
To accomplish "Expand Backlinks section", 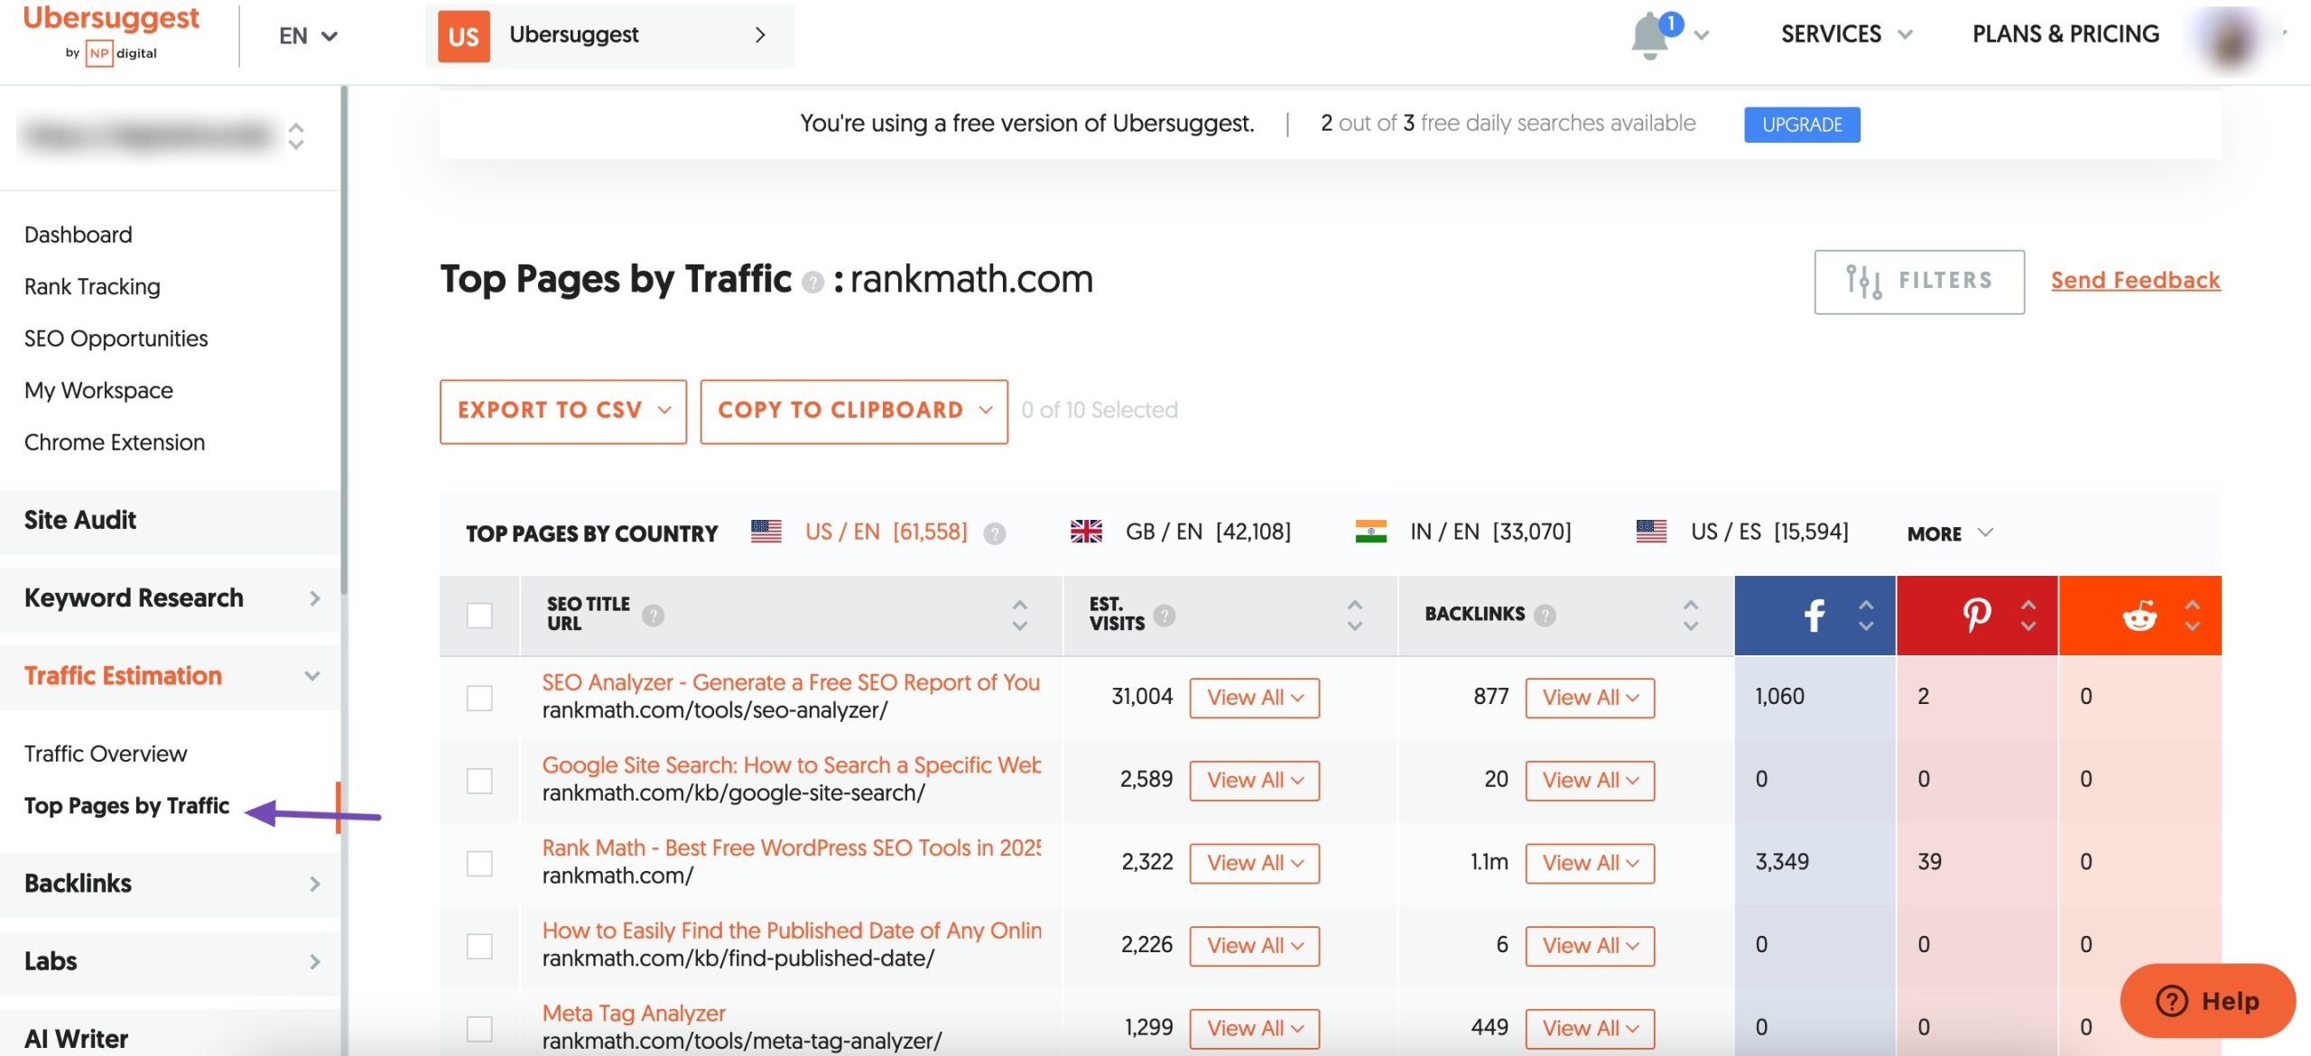I will [170, 884].
